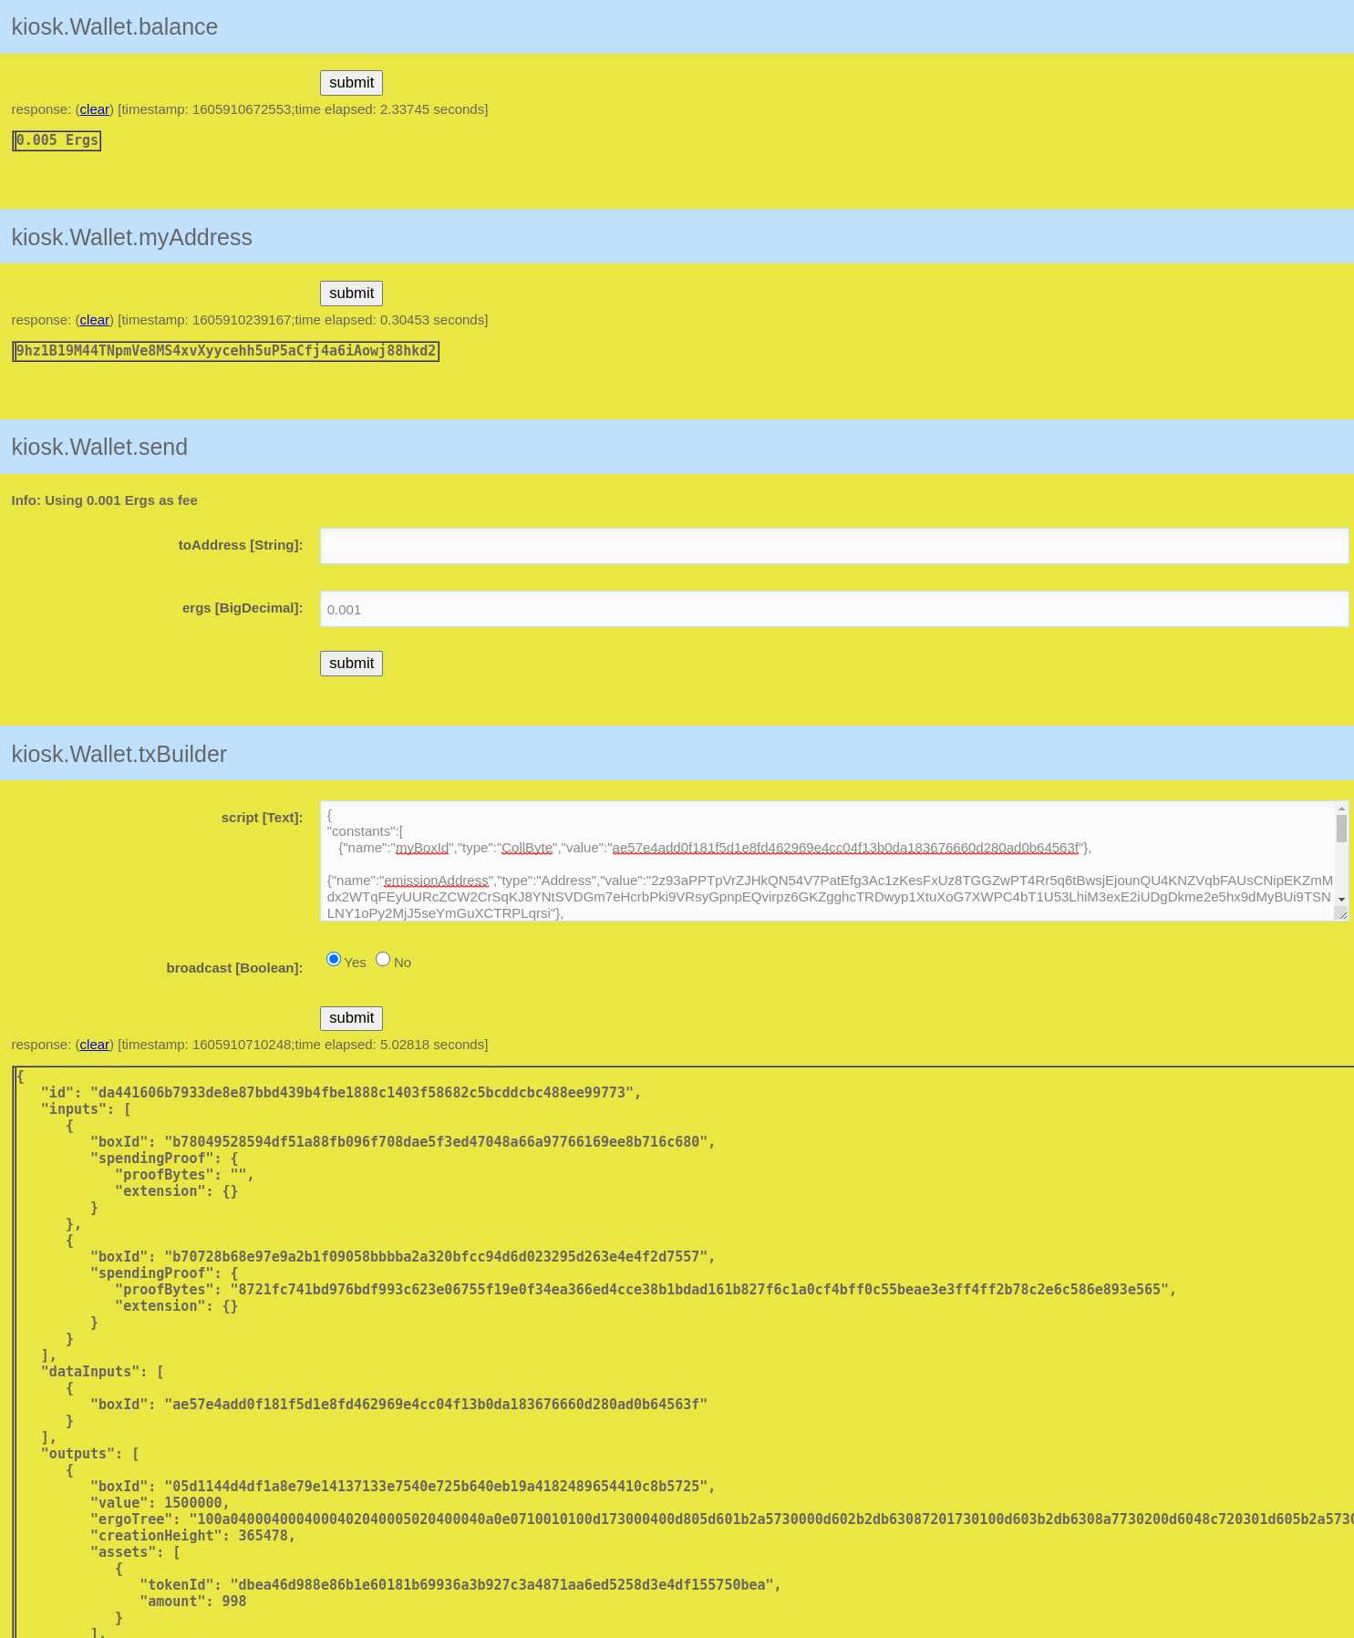Image resolution: width=1354 pixels, height=1638 pixels.
Task: Grab the script textarea resize handle
Action: click(1342, 914)
